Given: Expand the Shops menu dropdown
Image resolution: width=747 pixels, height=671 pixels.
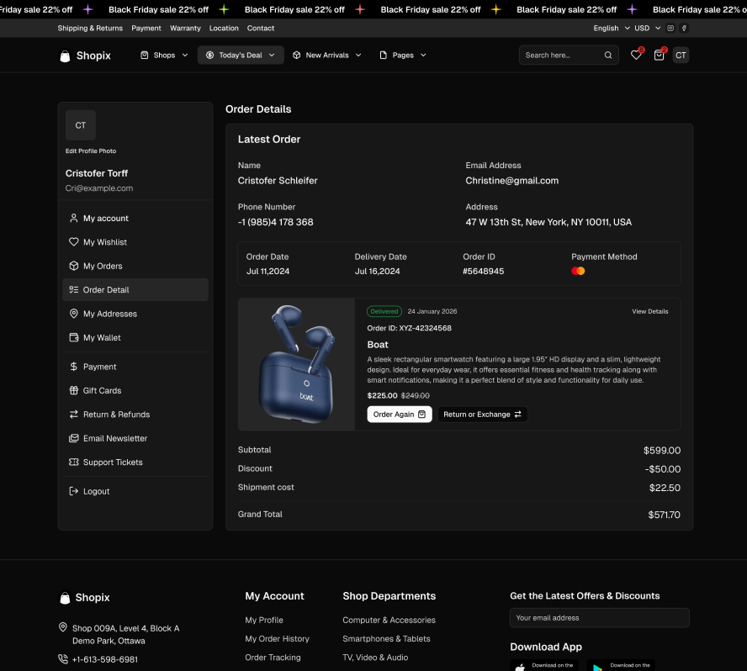Looking at the screenshot, I should point(164,55).
